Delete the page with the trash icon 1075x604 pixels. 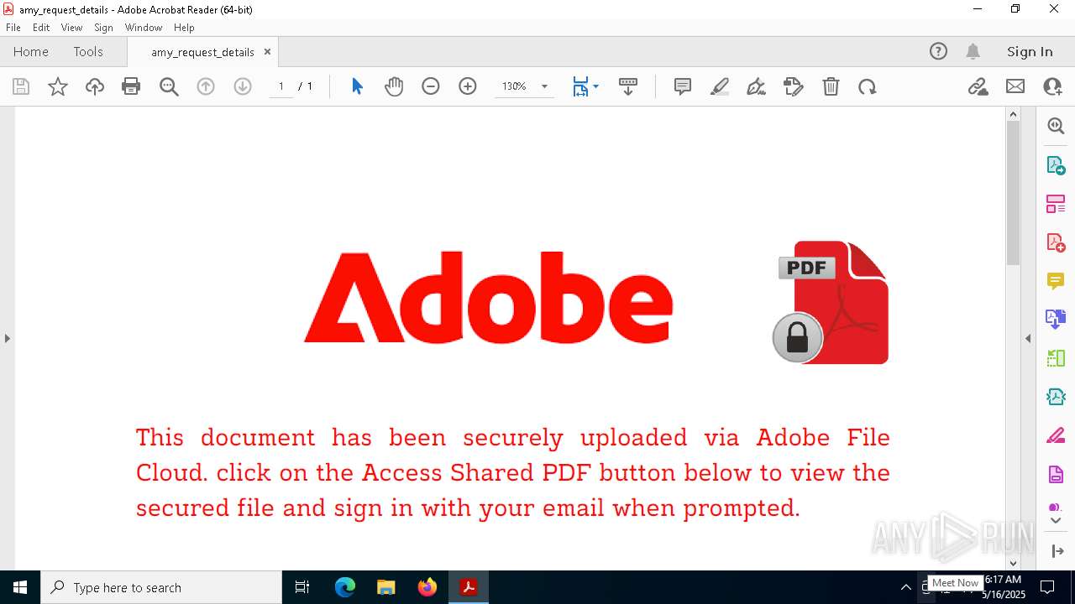pyautogui.click(x=831, y=86)
